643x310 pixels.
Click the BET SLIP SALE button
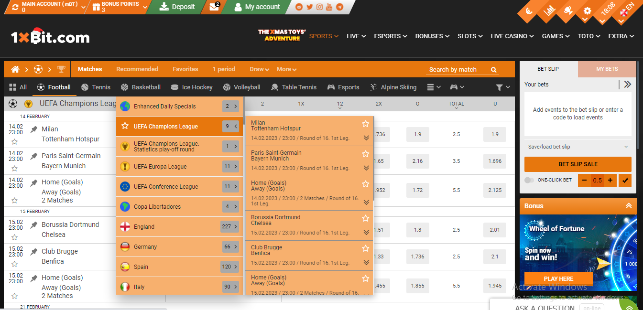tap(578, 164)
